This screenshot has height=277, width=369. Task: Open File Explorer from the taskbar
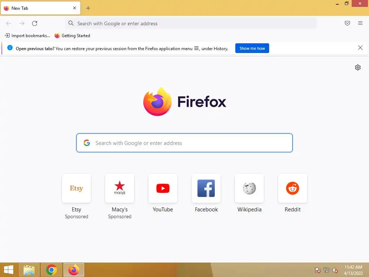29,270
